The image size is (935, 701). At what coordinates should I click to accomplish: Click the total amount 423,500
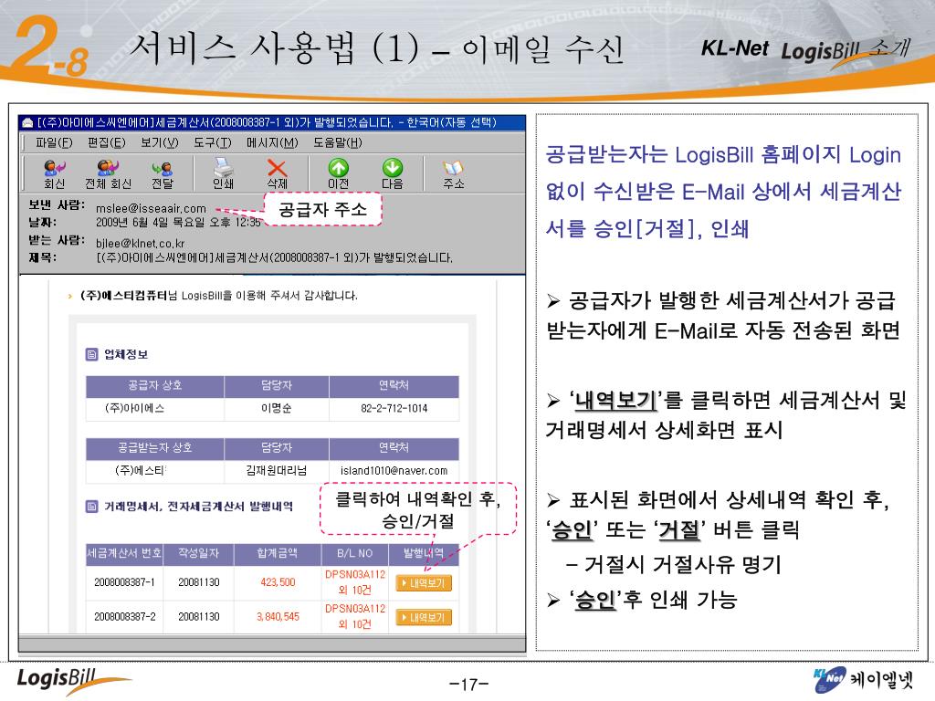tap(278, 581)
